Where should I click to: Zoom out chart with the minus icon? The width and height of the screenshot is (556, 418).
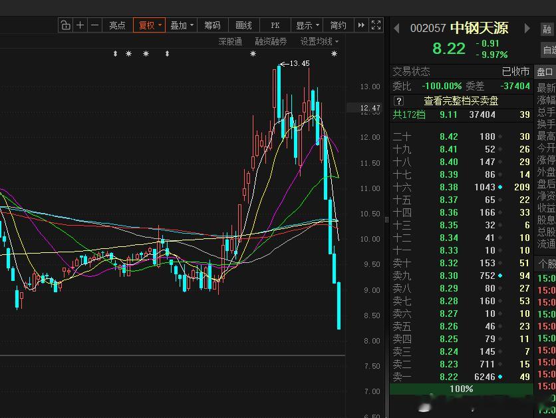pos(94,25)
